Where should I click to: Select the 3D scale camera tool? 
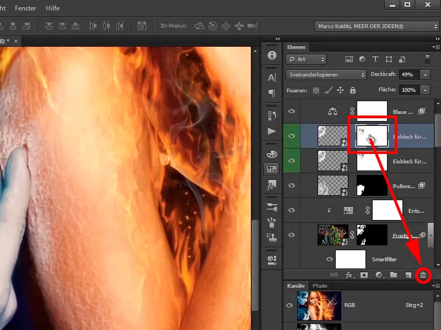click(252, 26)
